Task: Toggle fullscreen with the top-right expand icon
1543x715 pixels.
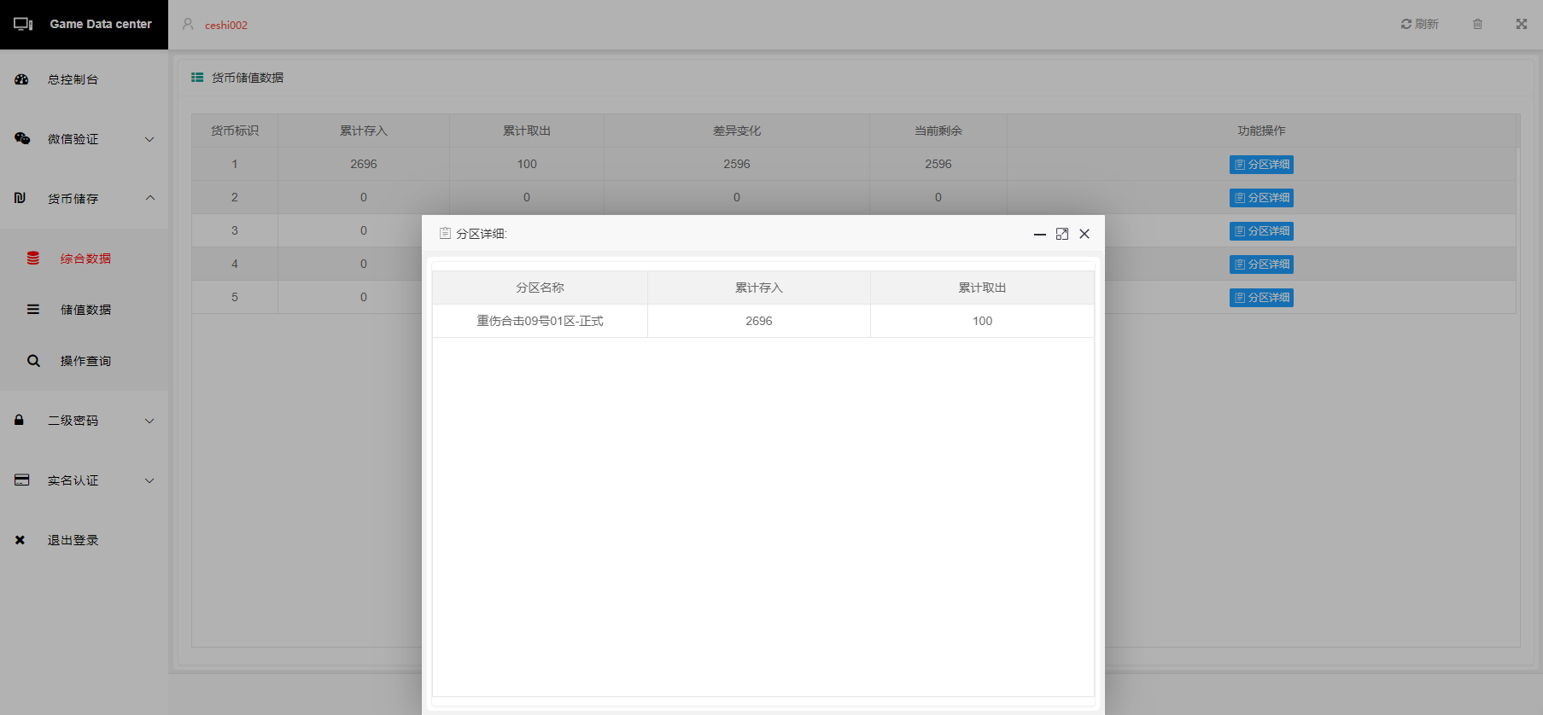Action: [1521, 24]
